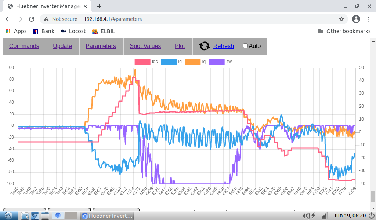Hide the id series via blue legend box
Image resolution: width=376 pixels, height=220 pixels.
[169, 62]
